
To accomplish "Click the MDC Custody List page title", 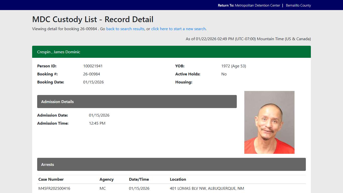I will pyautogui.click(x=92, y=19).
